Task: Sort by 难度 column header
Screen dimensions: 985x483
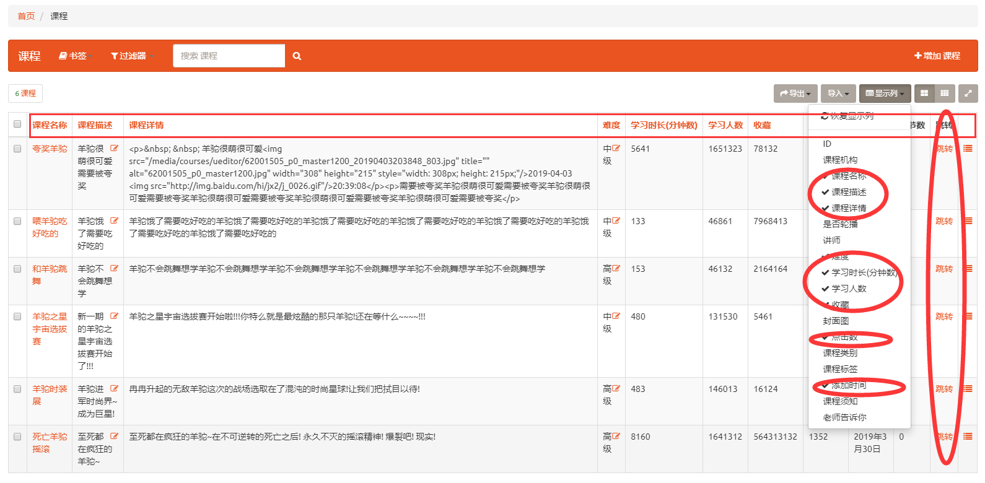Action: pyautogui.click(x=611, y=125)
